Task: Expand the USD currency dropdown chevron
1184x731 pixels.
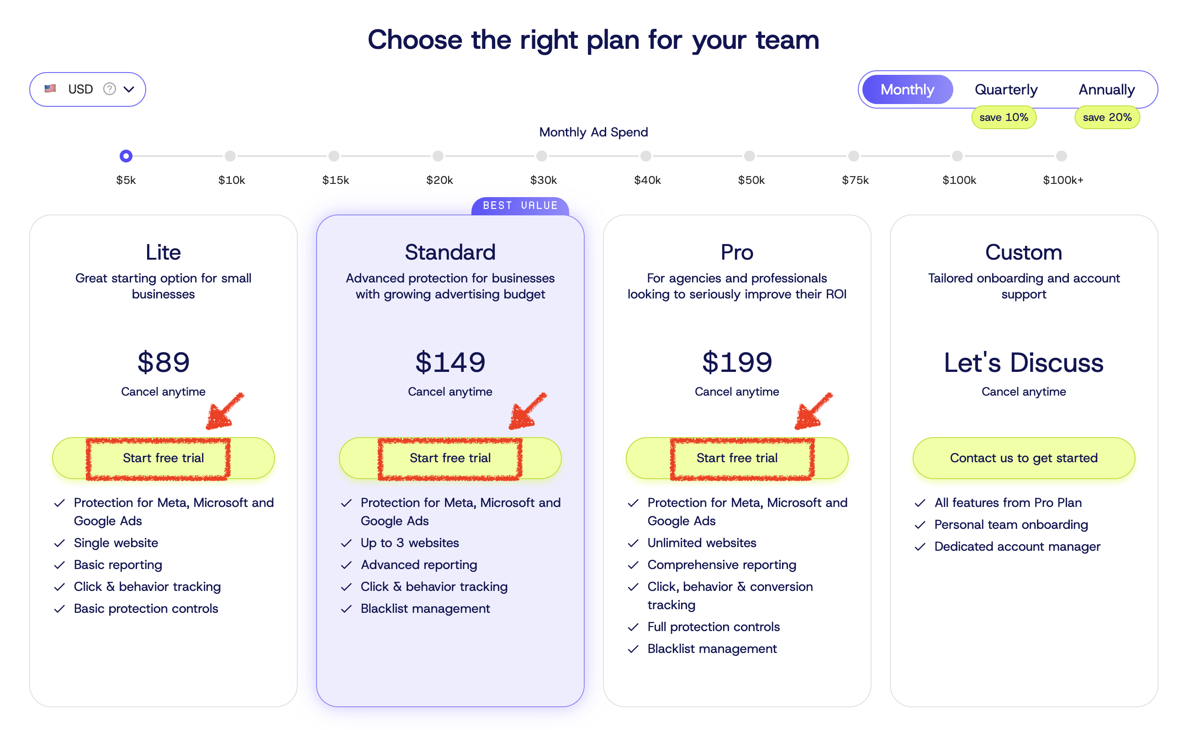Action: 129,89
